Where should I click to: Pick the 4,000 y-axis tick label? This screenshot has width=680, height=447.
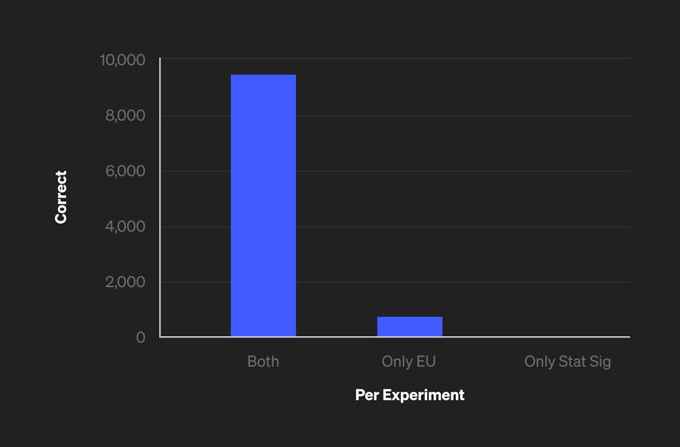(x=125, y=226)
